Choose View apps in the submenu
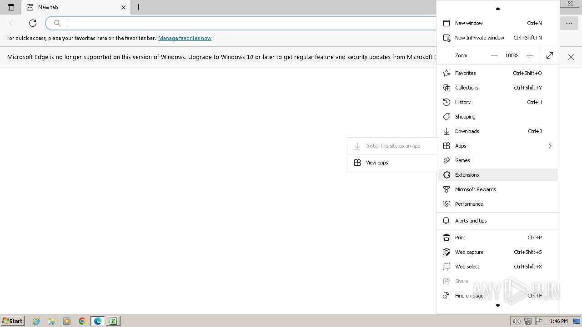 [x=392, y=163]
